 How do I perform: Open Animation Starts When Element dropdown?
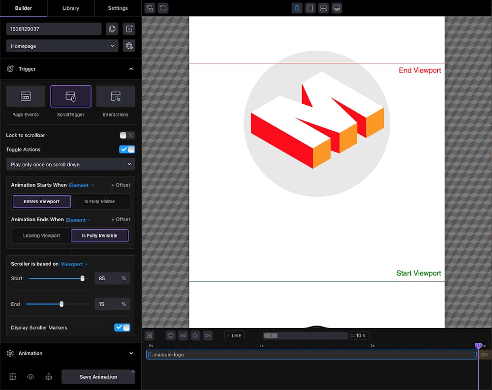[81, 185]
